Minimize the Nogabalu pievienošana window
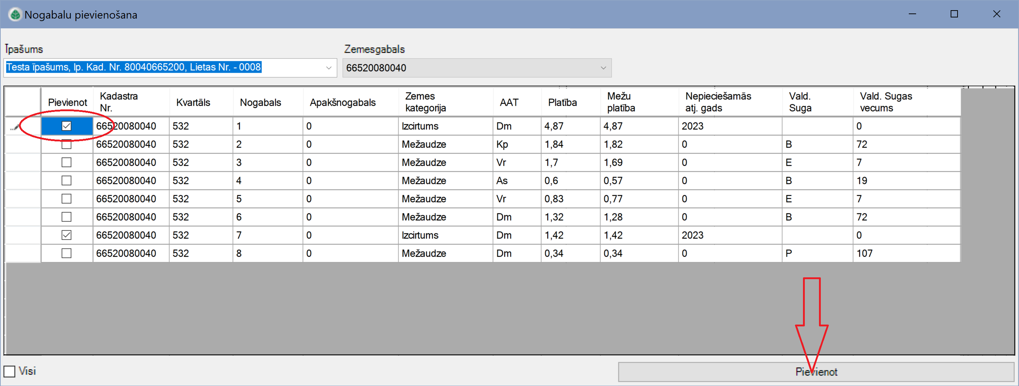 (912, 14)
